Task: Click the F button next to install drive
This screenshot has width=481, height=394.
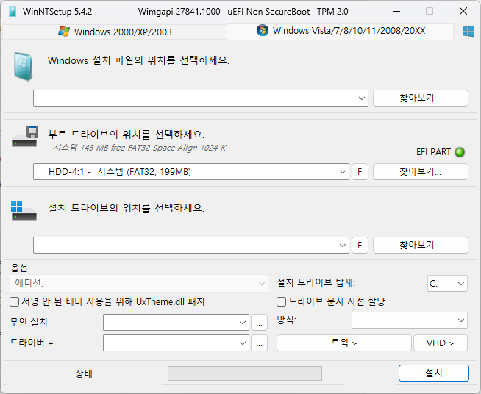Action: click(360, 246)
